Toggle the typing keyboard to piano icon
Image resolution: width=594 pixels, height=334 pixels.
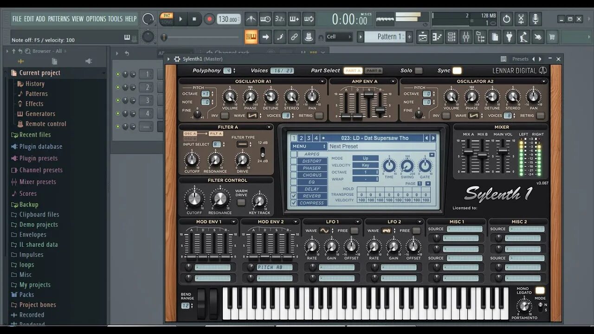[x=251, y=37]
